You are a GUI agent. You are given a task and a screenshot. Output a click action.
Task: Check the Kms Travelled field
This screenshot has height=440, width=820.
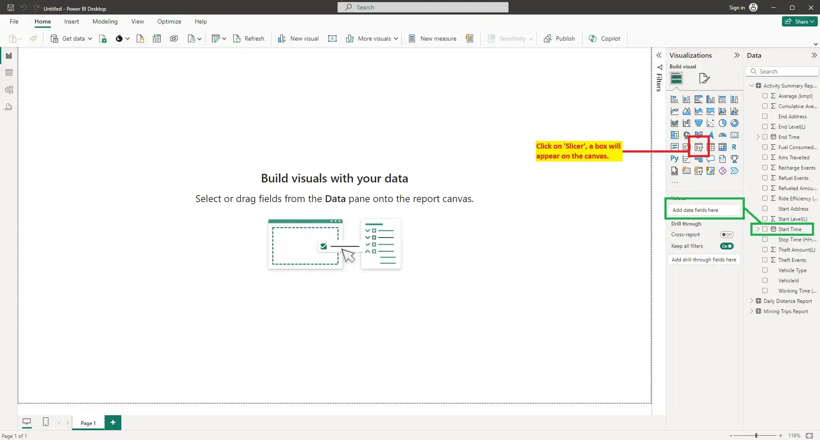pos(765,158)
